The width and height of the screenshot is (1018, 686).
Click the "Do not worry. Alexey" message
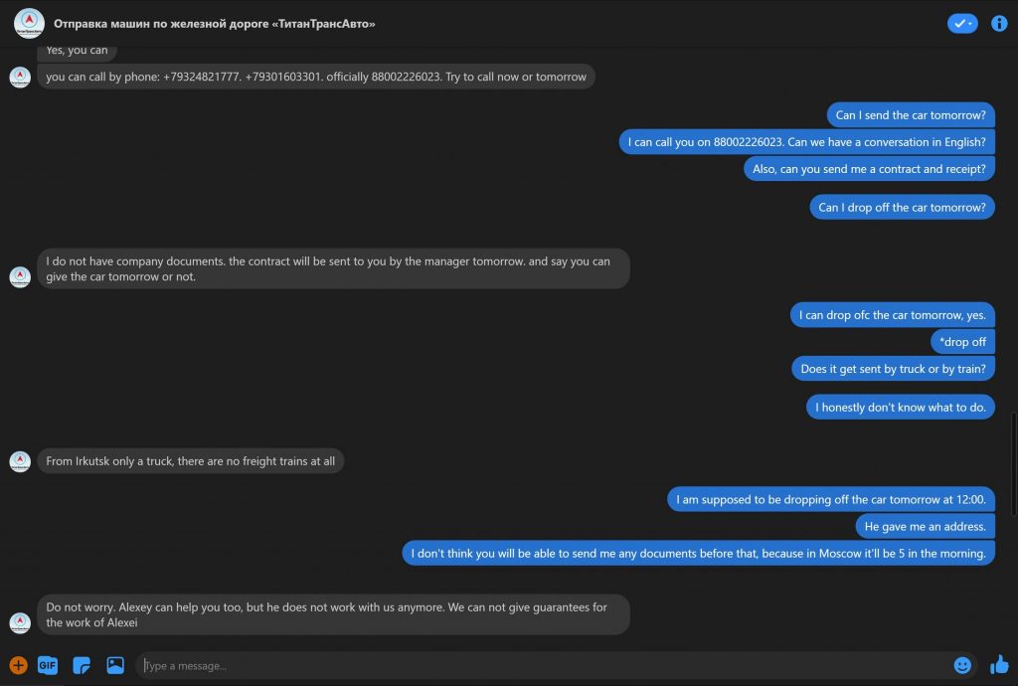pos(333,614)
